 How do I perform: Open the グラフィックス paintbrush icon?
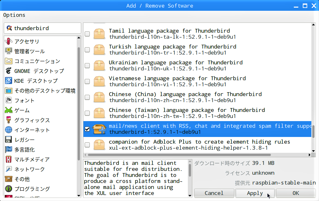tap(9, 120)
